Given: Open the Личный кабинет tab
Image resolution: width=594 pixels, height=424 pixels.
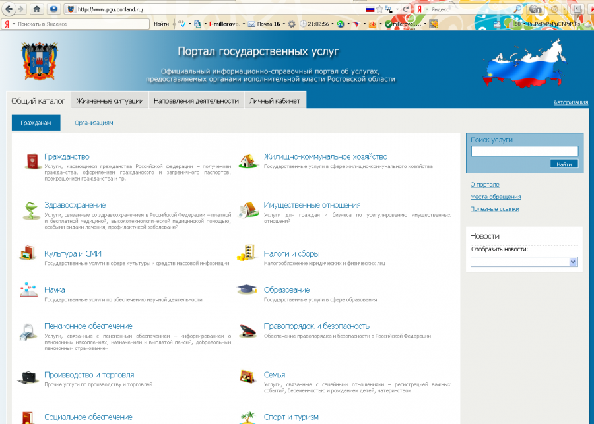Looking at the screenshot, I should tap(275, 101).
